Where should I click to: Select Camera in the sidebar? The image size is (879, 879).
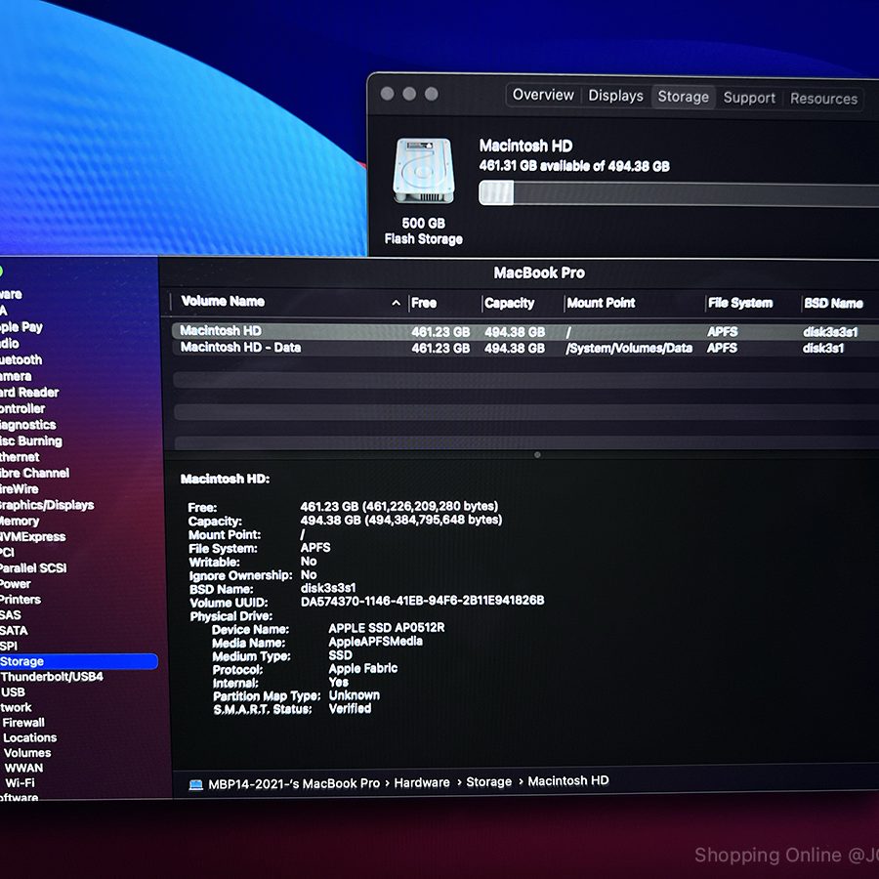[16, 376]
